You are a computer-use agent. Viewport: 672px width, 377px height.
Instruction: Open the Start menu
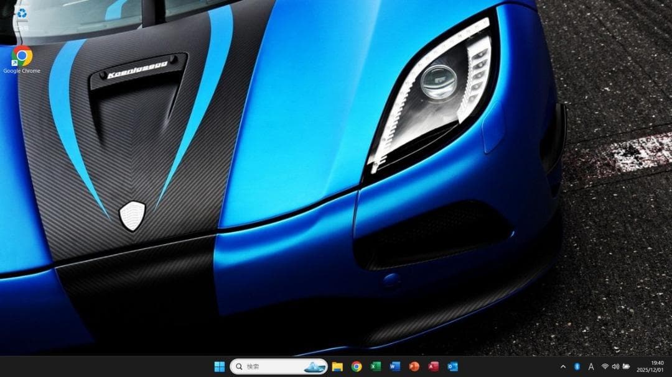pos(219,366)
